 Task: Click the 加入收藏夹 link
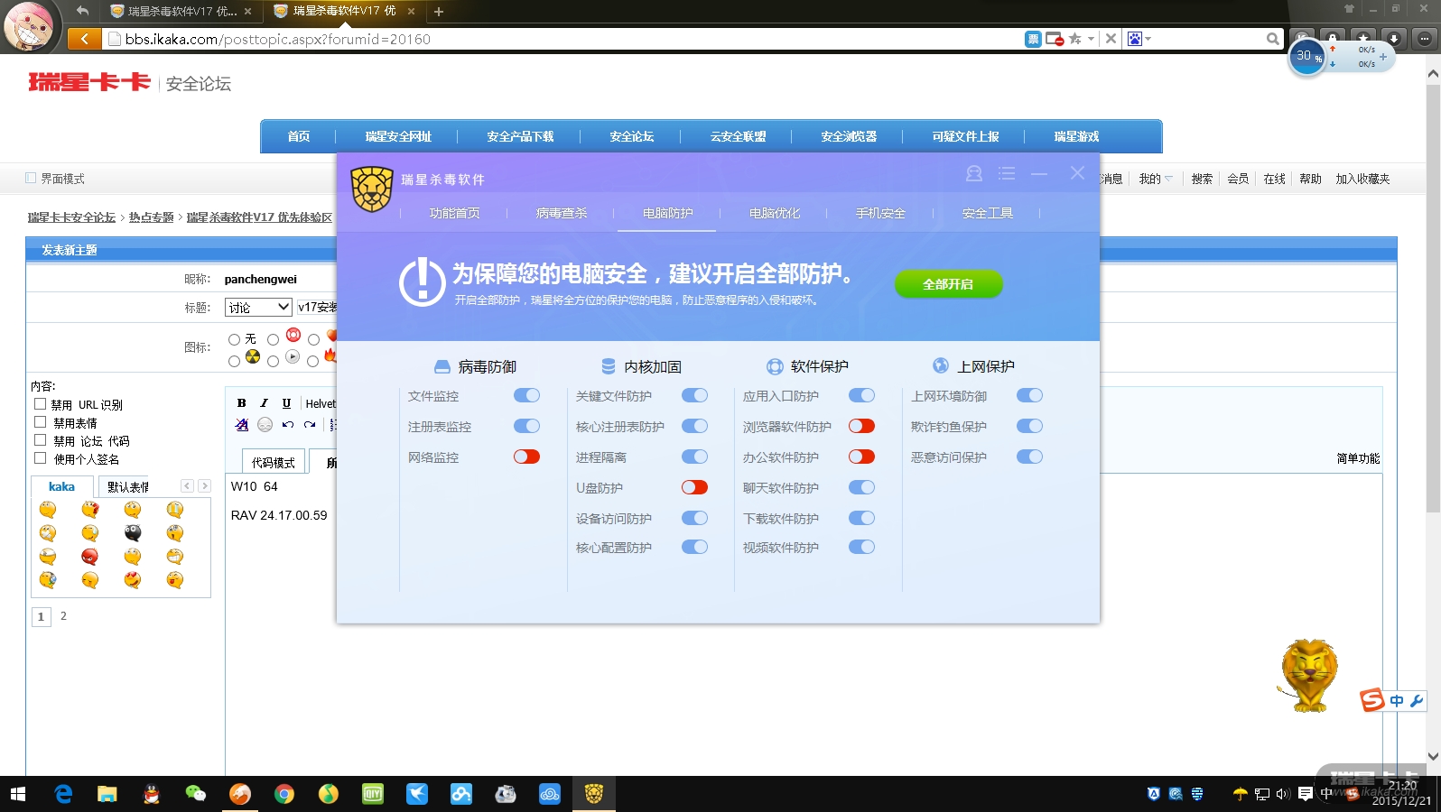(1362, 179)
